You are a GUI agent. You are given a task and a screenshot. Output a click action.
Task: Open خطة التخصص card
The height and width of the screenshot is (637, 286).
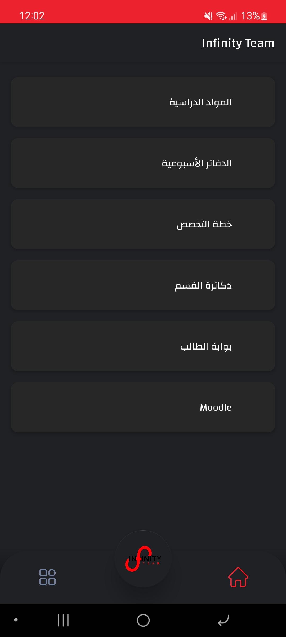[143, 224]
